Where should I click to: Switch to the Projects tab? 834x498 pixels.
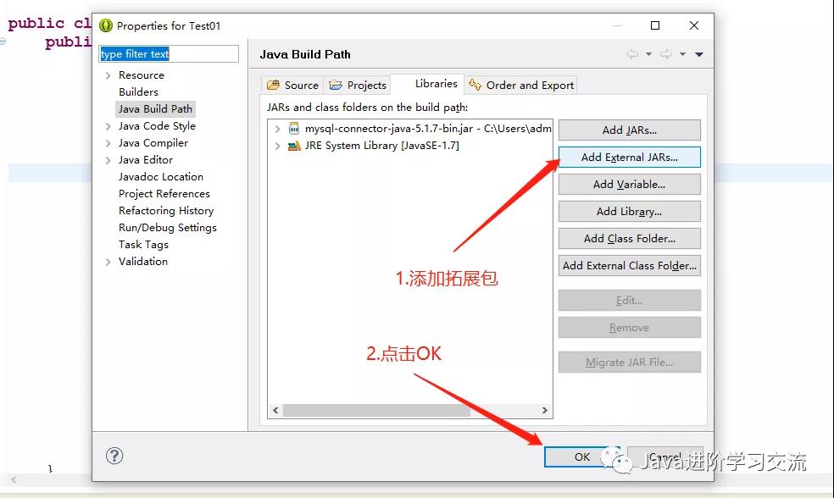[x=358, y=85]
